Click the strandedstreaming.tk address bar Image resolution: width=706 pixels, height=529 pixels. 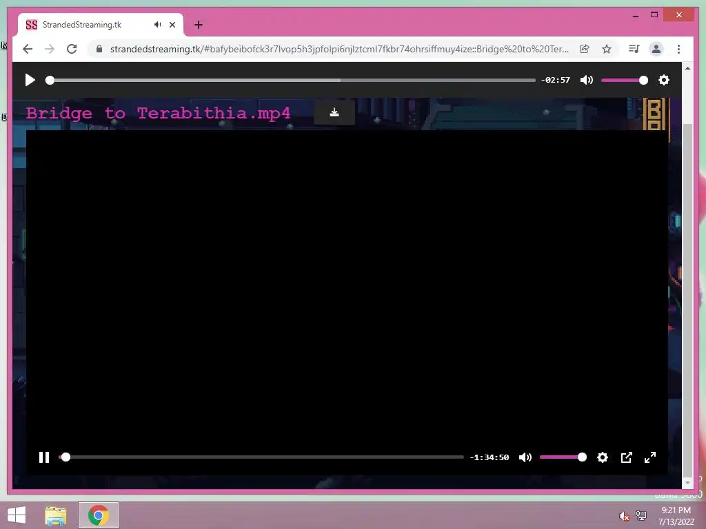339,49
